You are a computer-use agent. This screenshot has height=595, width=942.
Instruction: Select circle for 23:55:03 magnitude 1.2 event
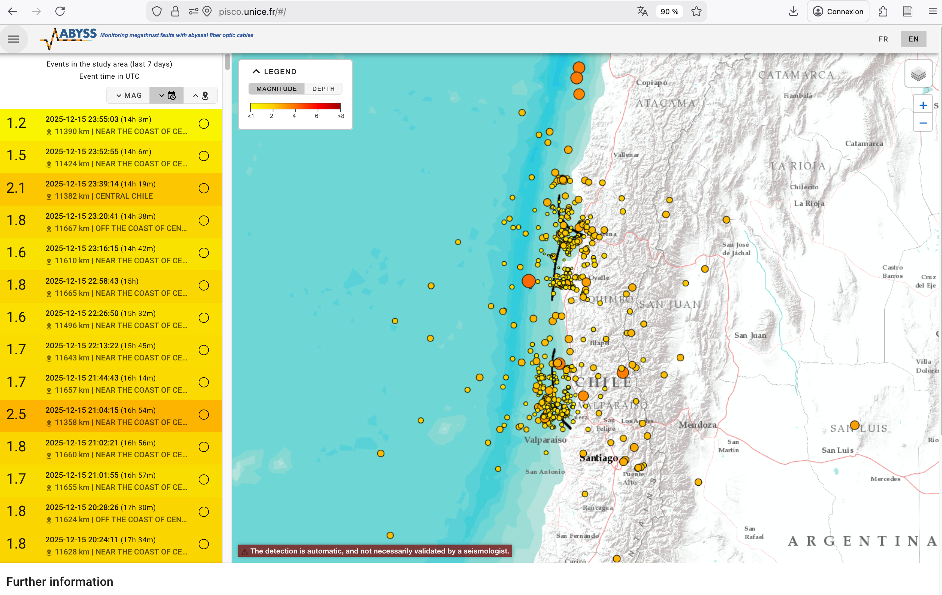tap(204, 124)
